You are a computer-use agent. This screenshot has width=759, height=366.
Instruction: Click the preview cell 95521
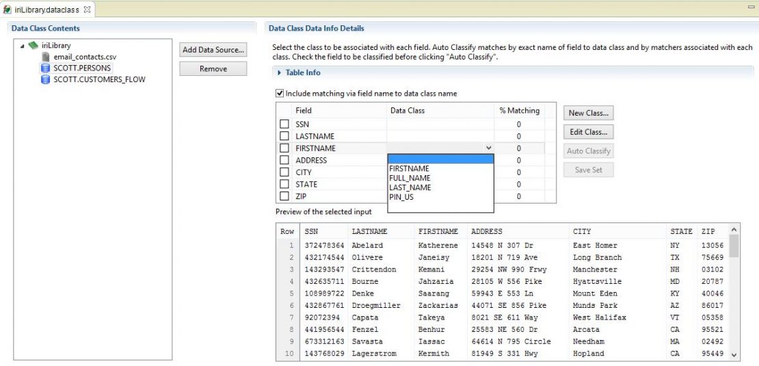click(x=713, y=330)
